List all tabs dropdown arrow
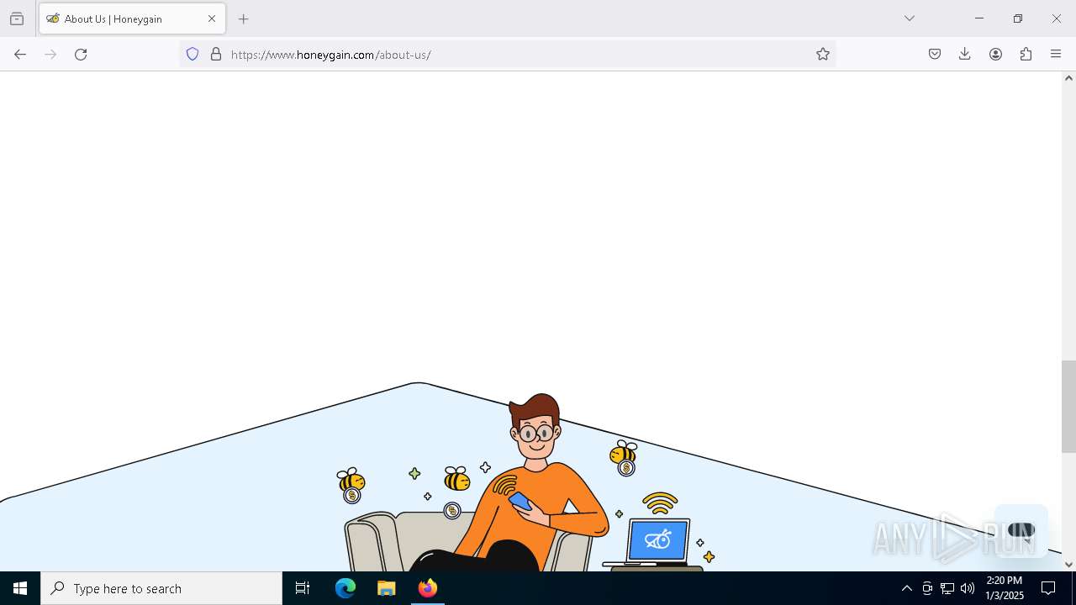 [x=910, y=18]
